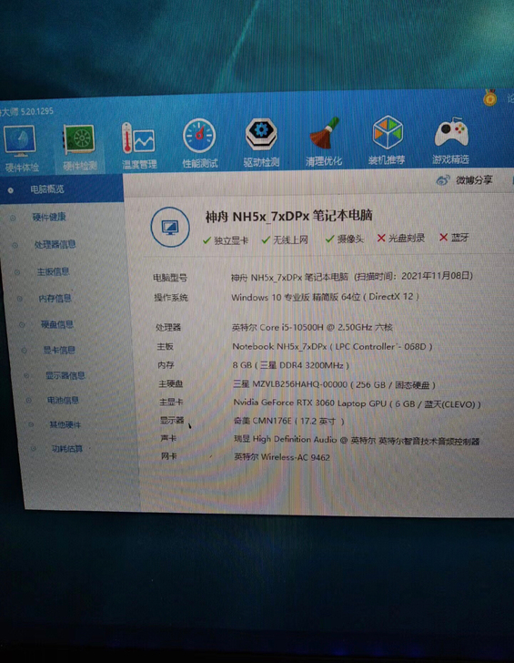514x663 pixels.
Task: Open 显卡信息 sidebar item
Action: click(x=59, y=350)
